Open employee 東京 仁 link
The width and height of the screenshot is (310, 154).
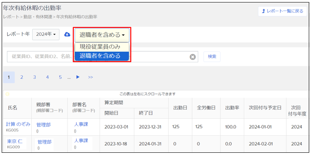pos(14,141)
